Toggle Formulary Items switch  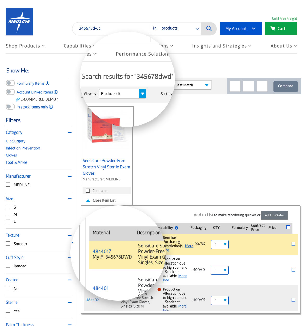point(10,83)
